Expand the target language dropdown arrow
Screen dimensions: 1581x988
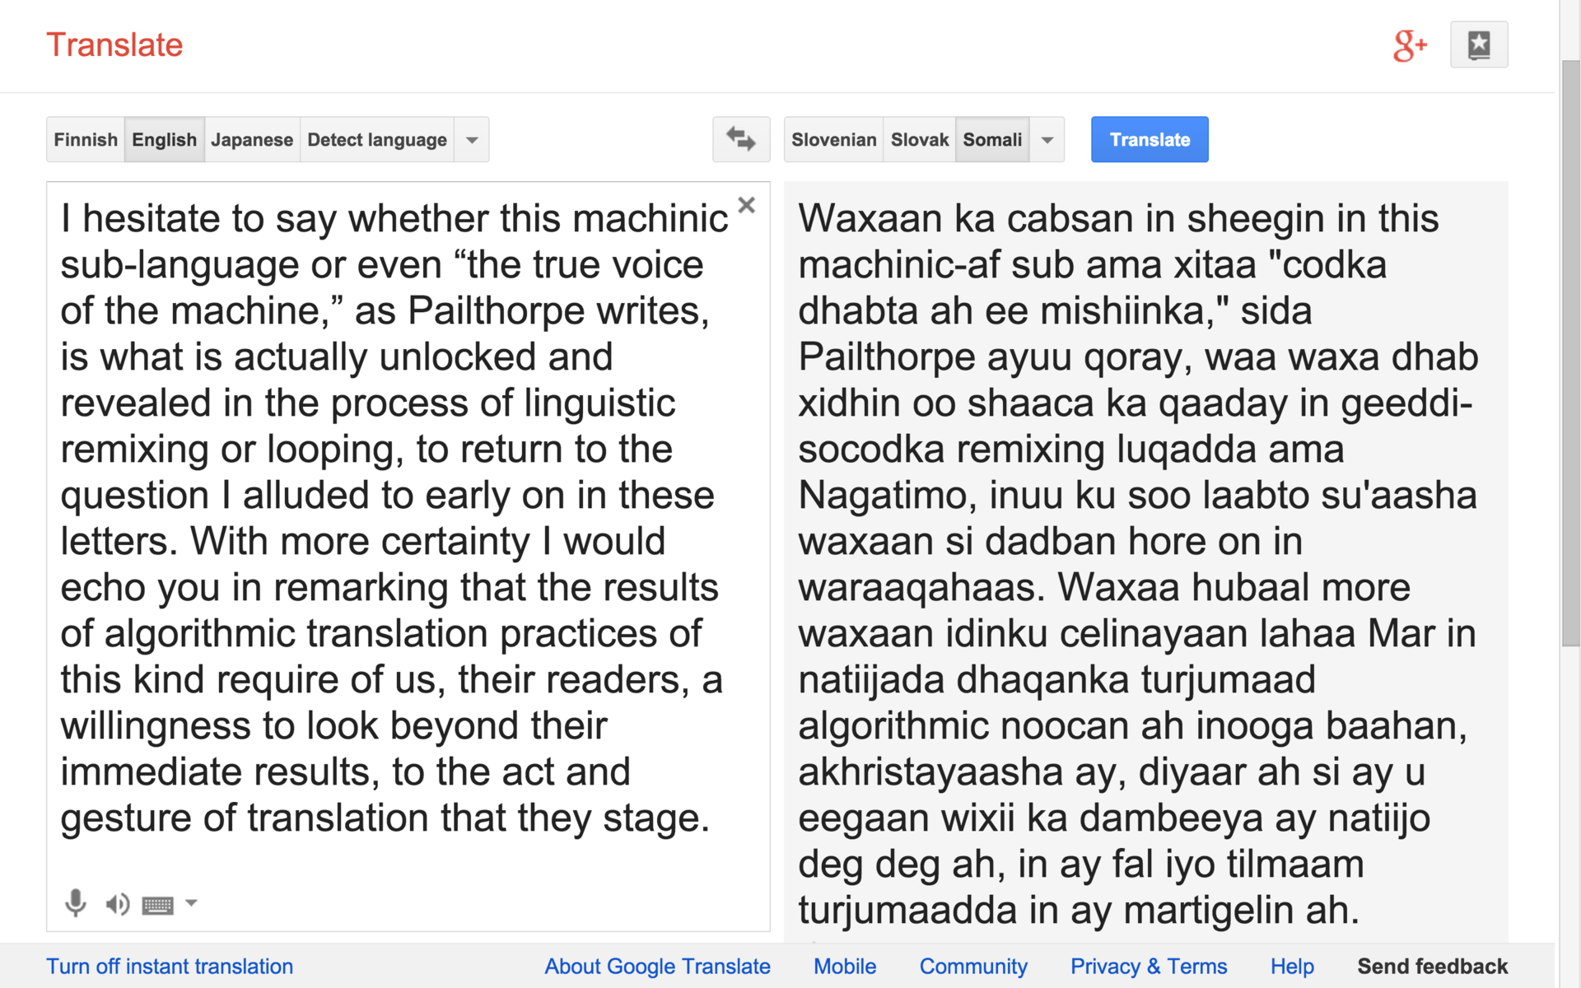[x=1047, y=140]
